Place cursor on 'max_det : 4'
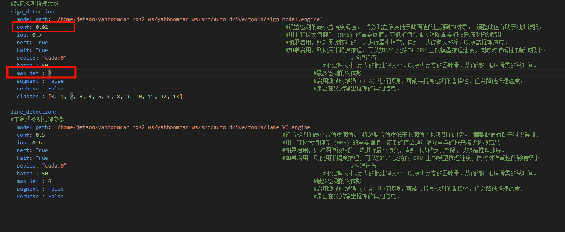Viewport: 565px width, 232px height. point(34,181)
